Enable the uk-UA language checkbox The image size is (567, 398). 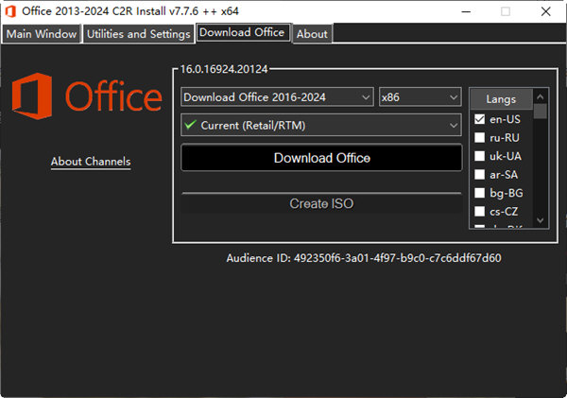479,156
